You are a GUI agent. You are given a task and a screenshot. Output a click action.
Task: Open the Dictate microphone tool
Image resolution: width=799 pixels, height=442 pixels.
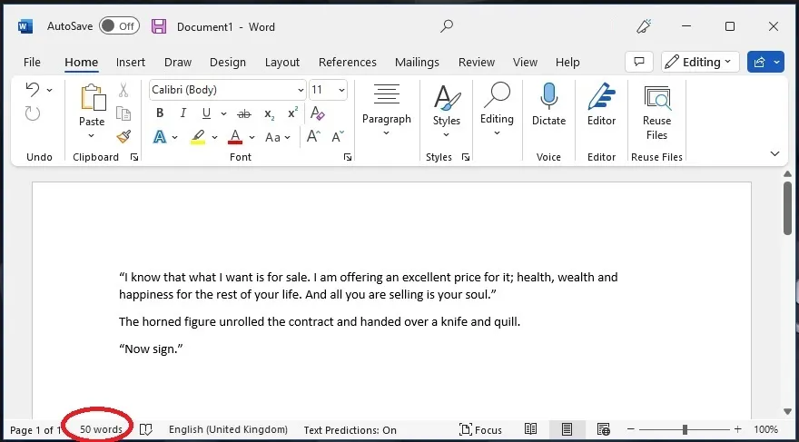(x=548, y=103)
